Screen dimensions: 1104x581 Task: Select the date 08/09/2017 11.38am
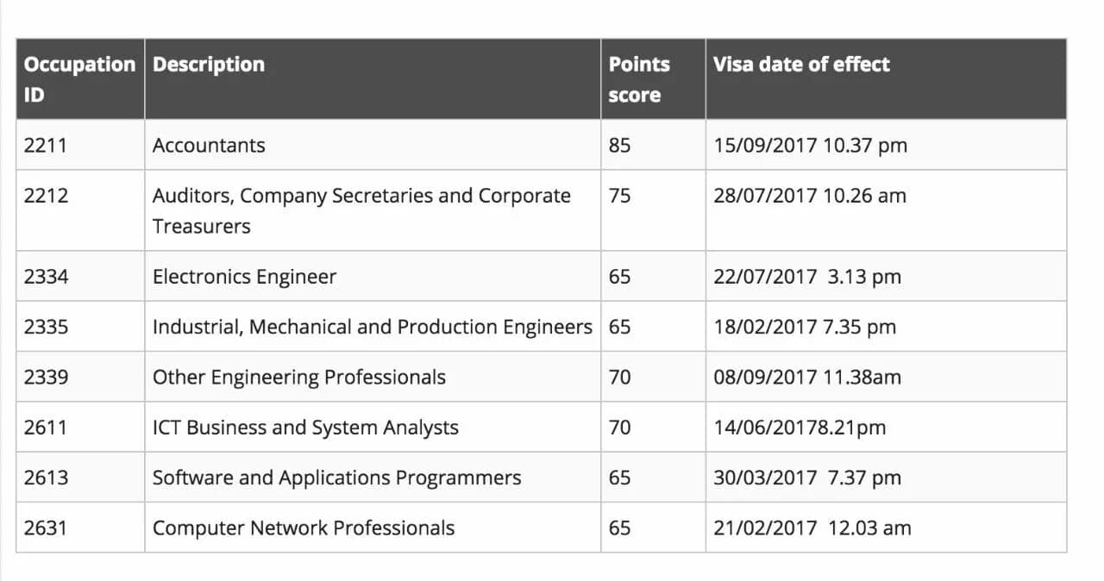(807, 377)
